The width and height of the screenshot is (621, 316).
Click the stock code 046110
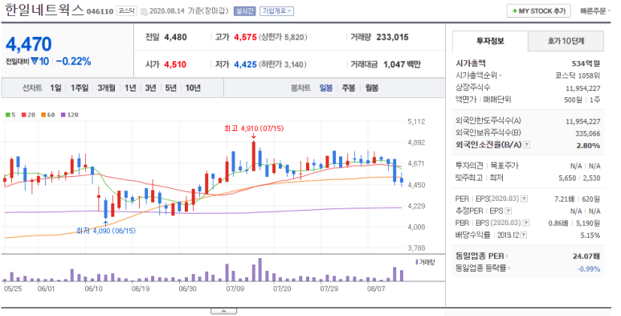pos(100,11)
